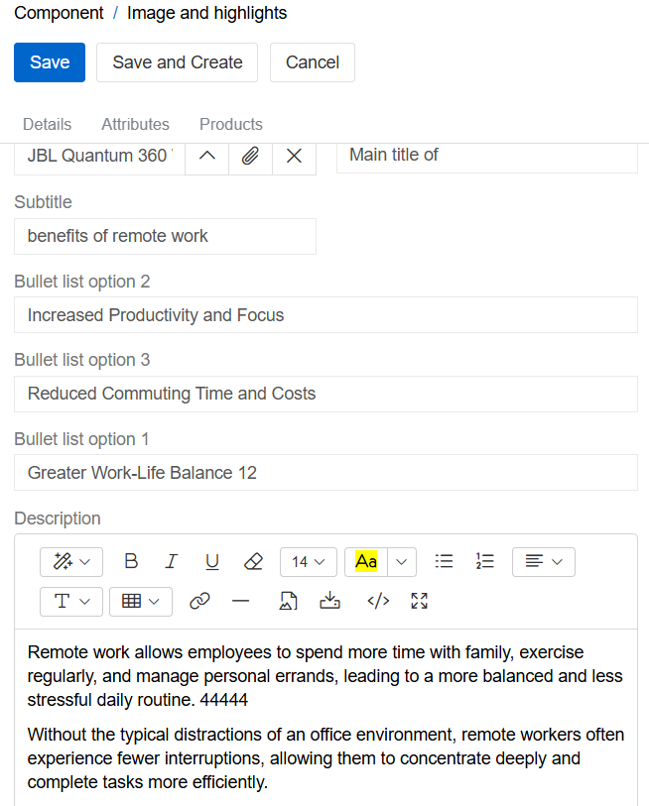This screenshot has height=806, width=649.
Task: Open the font size 14 dropdown
Action: (309, 562)
